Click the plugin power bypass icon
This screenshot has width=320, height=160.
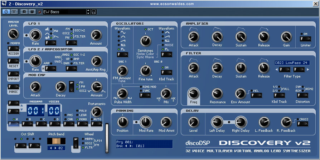6,11
